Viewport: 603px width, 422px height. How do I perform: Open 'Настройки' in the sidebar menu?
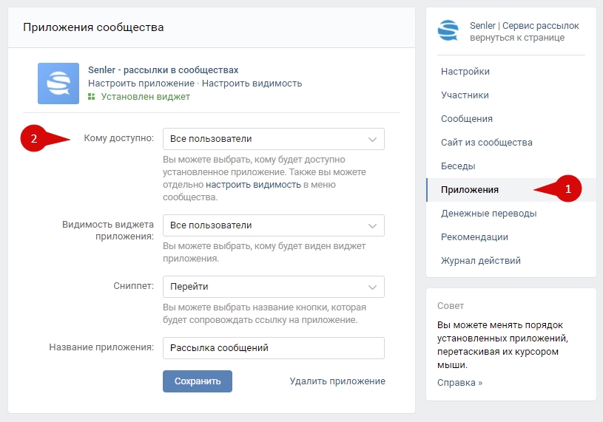(x=465, y=72)
